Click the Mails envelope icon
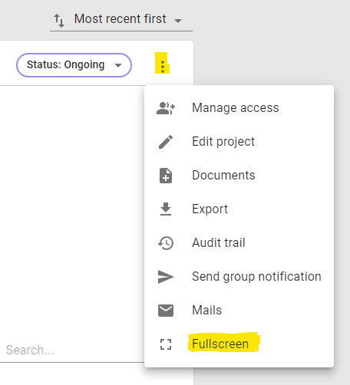This screenshot has width=350, height=385. (x=166, y=311)
